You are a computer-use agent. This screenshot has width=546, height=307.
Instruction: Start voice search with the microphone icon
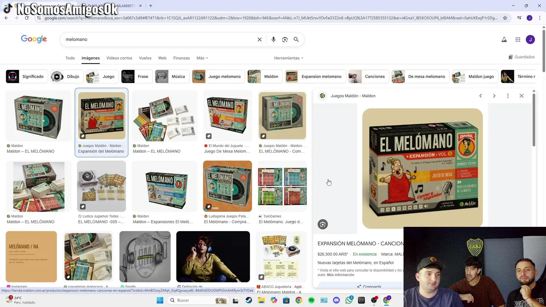[x=273, y=39]
